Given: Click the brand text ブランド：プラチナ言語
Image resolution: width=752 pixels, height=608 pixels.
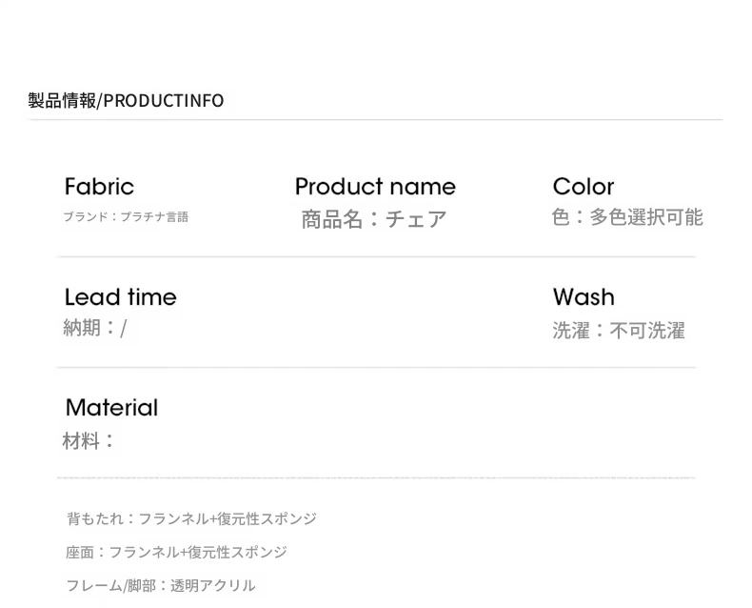Looking at the screenshot, I should click(126, 217).
